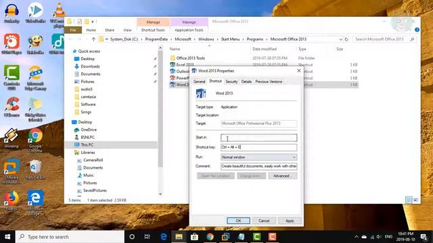Open the Details tab in Properties dialog
This screenshot has height=243, width=433.
coord(246,82)
